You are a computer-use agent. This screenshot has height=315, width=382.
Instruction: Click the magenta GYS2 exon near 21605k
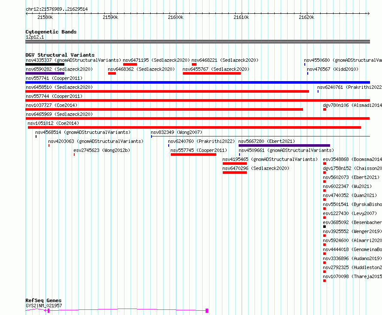207,311
